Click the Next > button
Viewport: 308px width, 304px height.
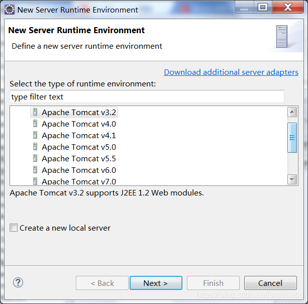tap(156, 283)
